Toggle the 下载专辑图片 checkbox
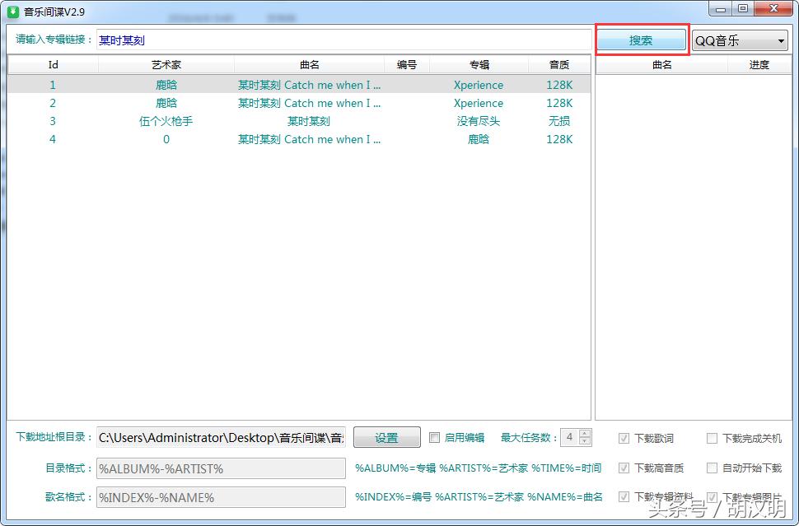 pos(712,497)
